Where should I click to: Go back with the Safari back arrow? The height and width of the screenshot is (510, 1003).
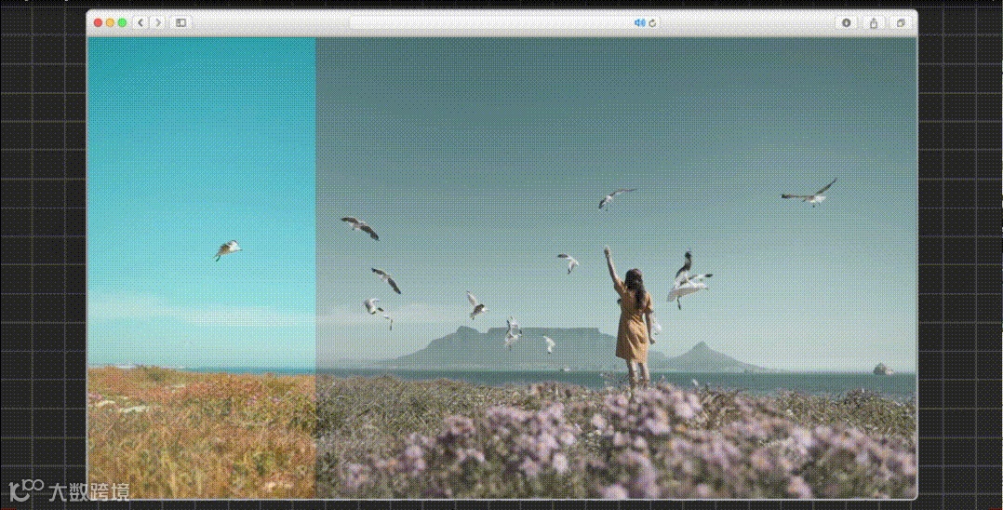coord(140,22)
